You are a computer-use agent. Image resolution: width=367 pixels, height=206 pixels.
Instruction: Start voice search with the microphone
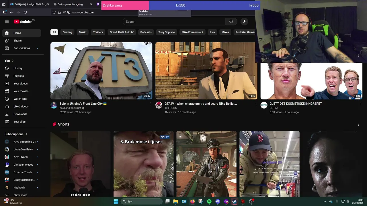(244, 21)
